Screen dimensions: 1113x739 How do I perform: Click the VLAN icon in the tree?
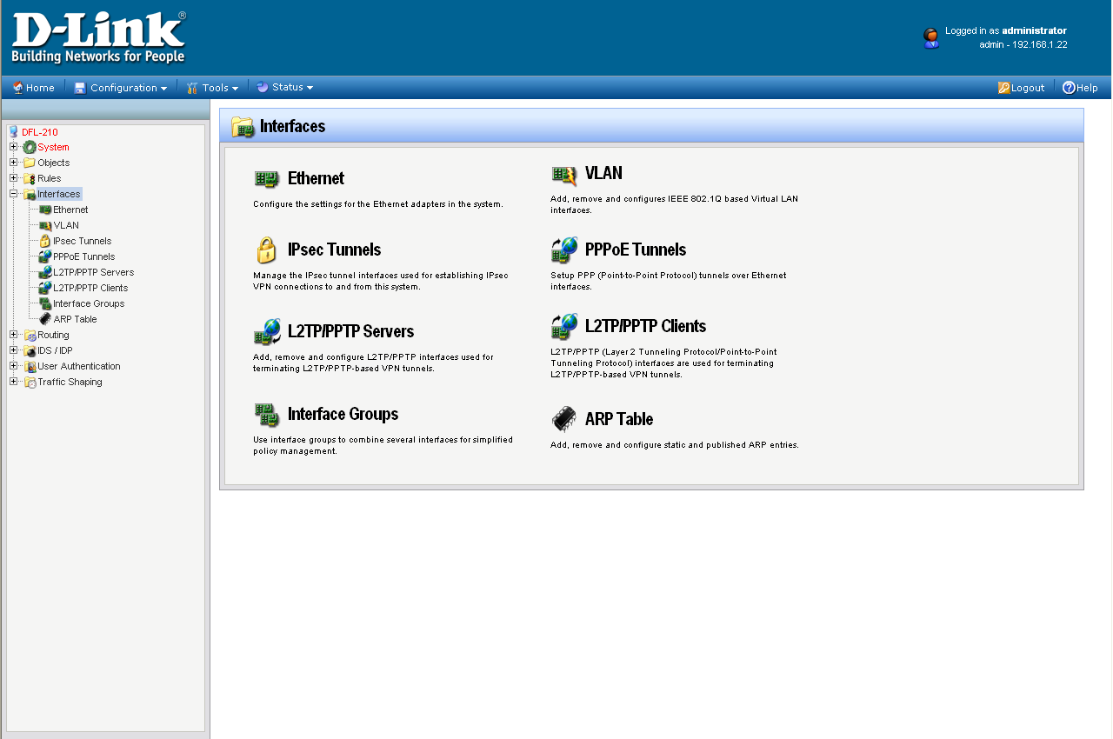pyautogui.click(x=45, y=225)
